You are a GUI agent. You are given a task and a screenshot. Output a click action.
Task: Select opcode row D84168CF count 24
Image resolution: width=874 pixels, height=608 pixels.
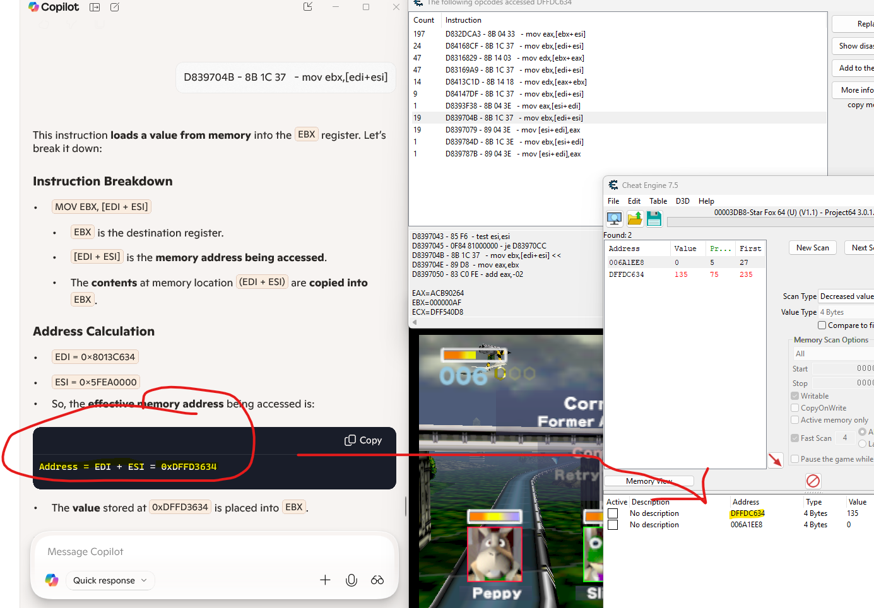pyautogui.click(x=618, y=46)
